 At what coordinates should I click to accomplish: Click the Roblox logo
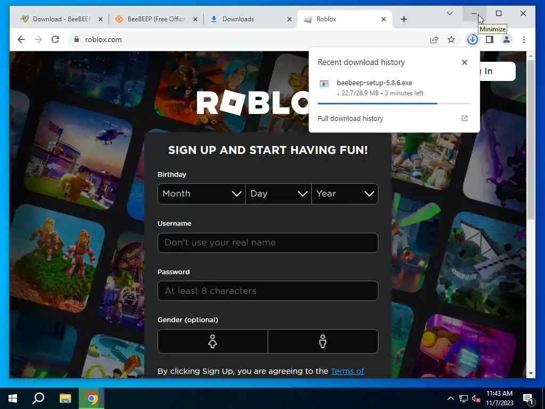[253, 102]
